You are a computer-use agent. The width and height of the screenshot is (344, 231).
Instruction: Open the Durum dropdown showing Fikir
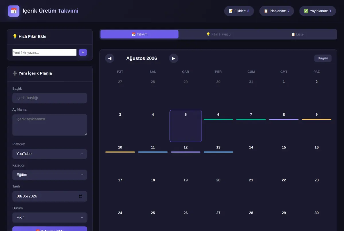click(50, 218)
